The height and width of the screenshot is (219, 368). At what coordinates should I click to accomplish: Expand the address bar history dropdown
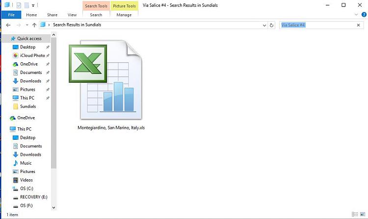(x=264, y=25)
